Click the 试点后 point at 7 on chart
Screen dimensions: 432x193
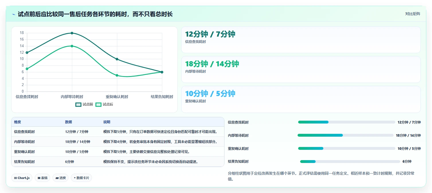pyautogui.click(x=27, y=69)
